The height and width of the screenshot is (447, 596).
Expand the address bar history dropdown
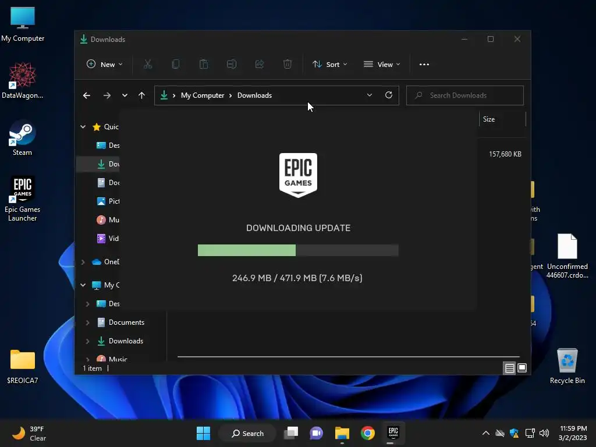pyautogui.click(x=370, y=95)
